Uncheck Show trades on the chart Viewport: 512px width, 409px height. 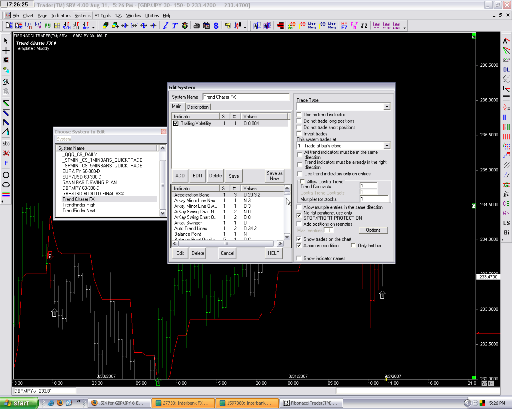coord(299,239)
